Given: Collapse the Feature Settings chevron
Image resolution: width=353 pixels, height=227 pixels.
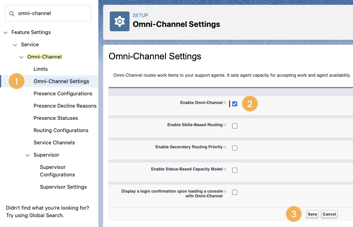Looking at the screenshot, I should tap(6, 33).
